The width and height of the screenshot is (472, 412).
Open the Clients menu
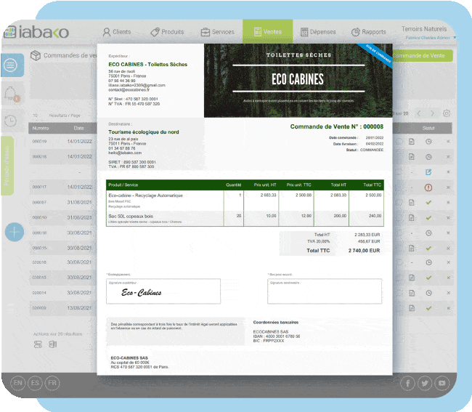pos(117,32)
